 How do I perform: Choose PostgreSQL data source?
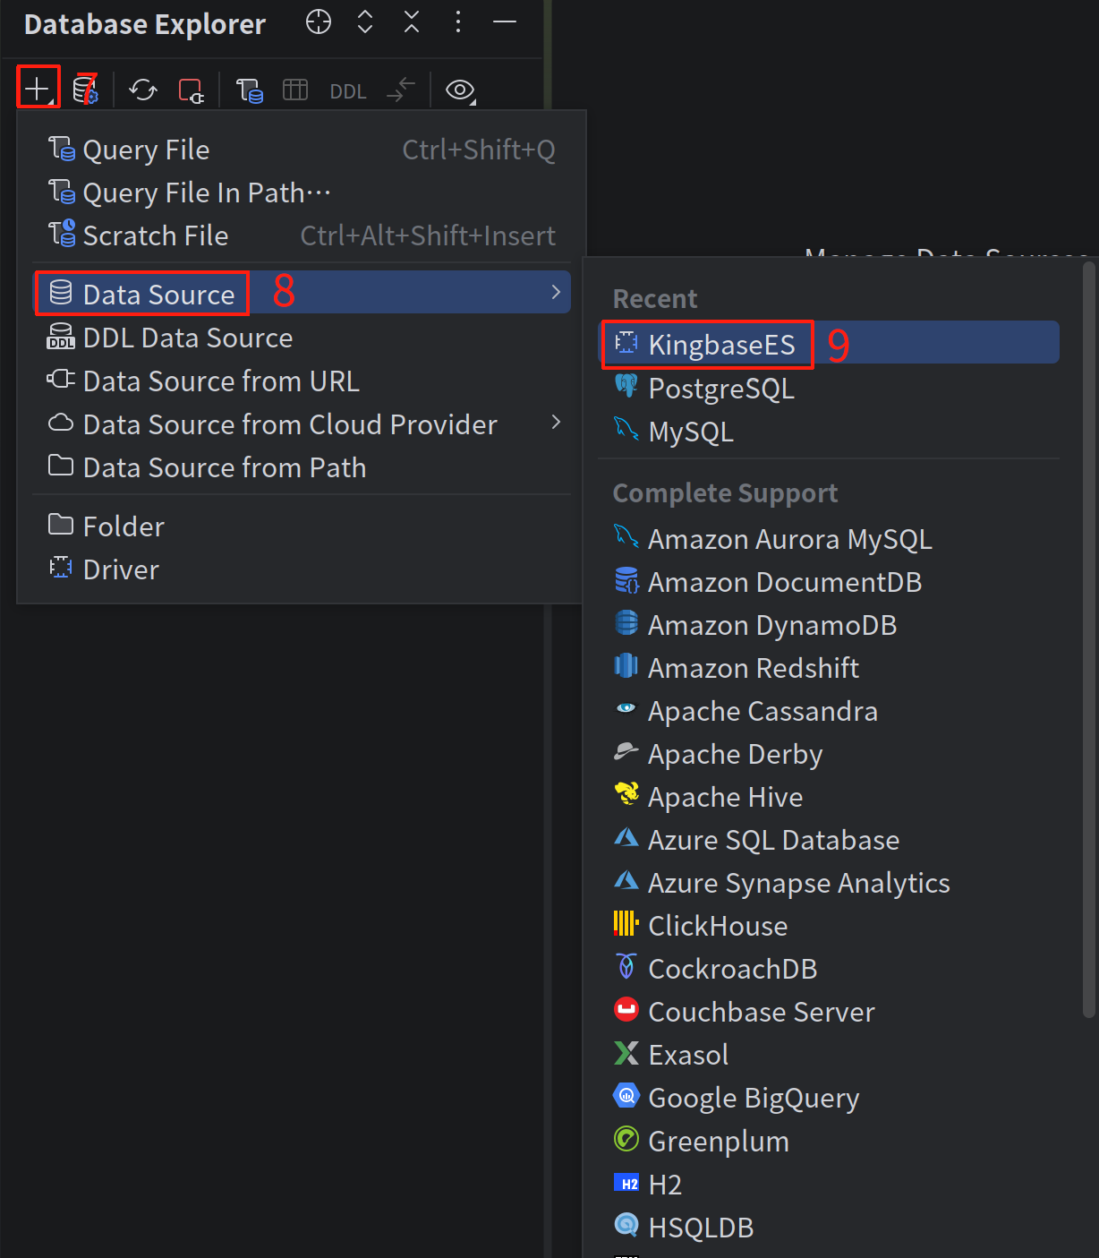click(x=720, y=389)
